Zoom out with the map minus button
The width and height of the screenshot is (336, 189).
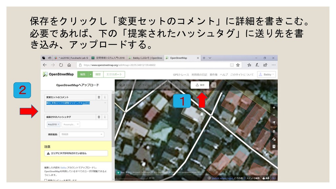coord(274,115)
